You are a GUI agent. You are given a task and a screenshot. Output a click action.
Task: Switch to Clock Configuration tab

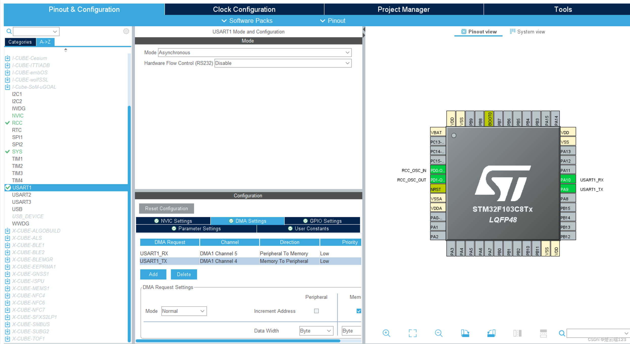(244, 9)
